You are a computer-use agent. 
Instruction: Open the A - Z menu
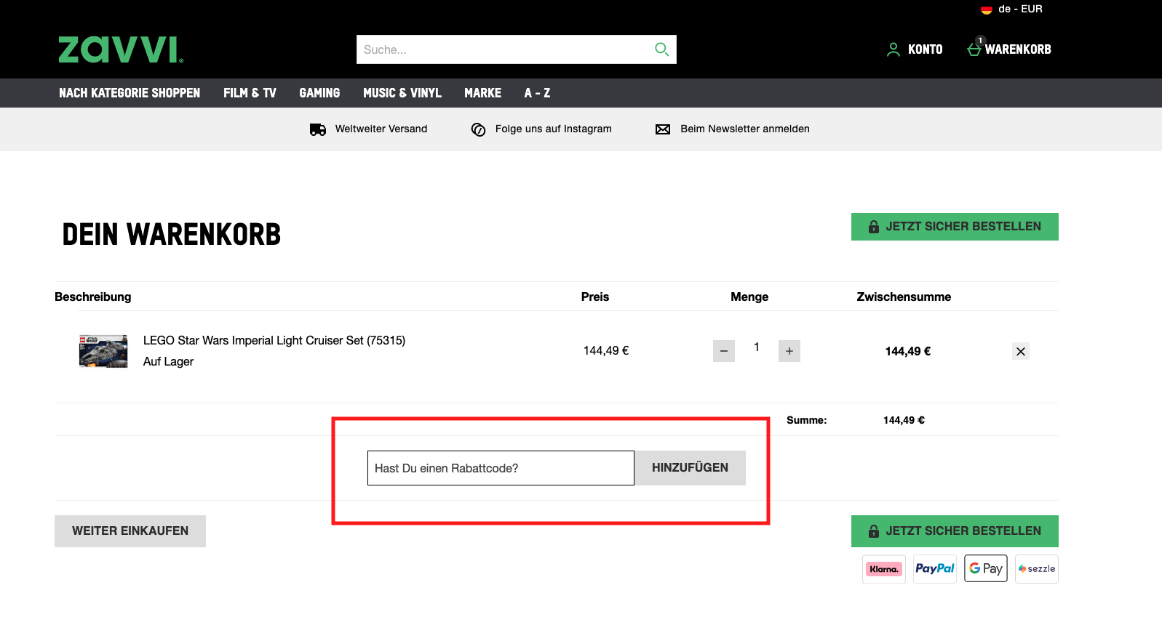pyautogui.click(x=537, y=93)
